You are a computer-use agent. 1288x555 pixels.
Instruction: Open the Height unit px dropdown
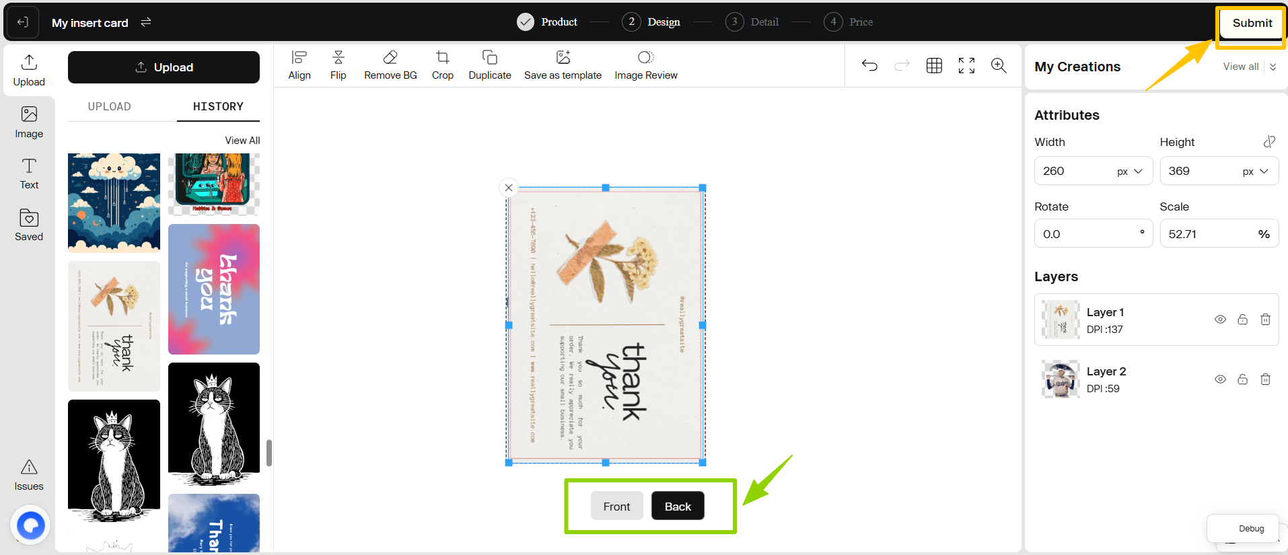click(x=1256, y=172)
